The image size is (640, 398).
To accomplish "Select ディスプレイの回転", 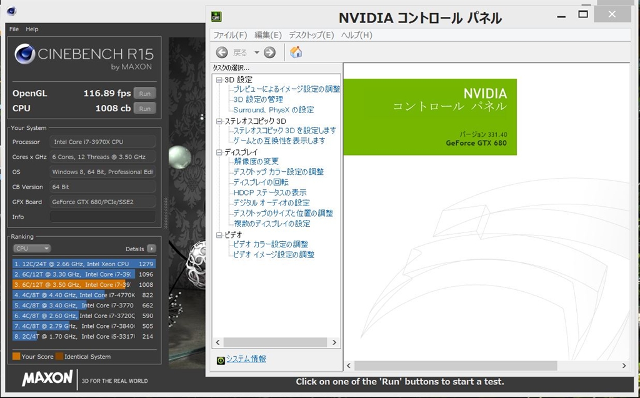I will click(x=261, y=182).
